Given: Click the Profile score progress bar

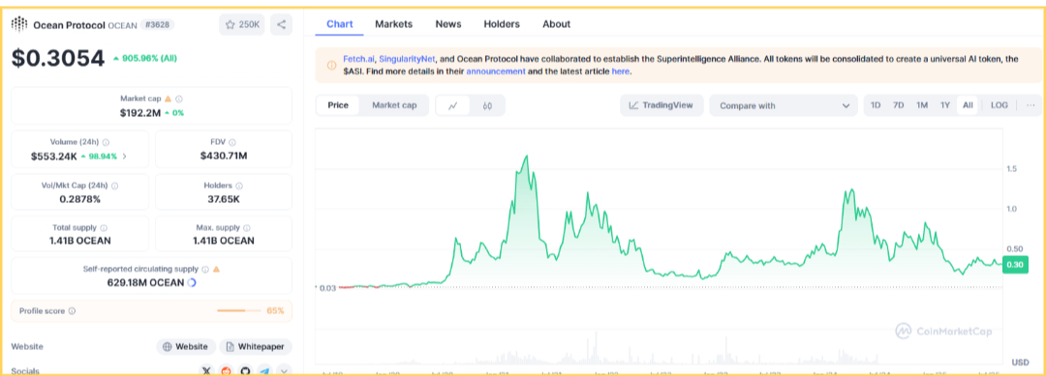Looking at the screenshot, I should click(239, 311).
